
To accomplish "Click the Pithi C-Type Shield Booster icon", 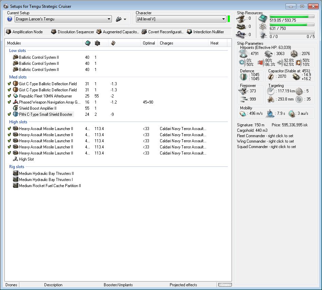I will [x=15, y=114].
